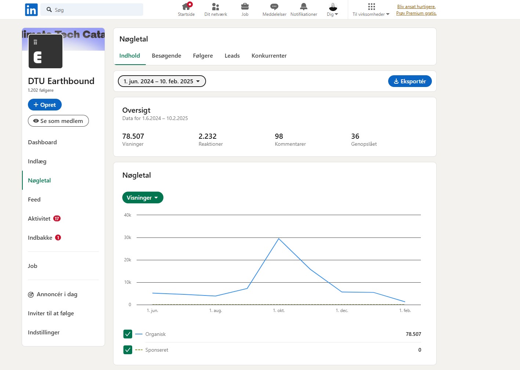520x370 pixels.
Task: Switch to the Følgere tab
Action: [203, 55]
